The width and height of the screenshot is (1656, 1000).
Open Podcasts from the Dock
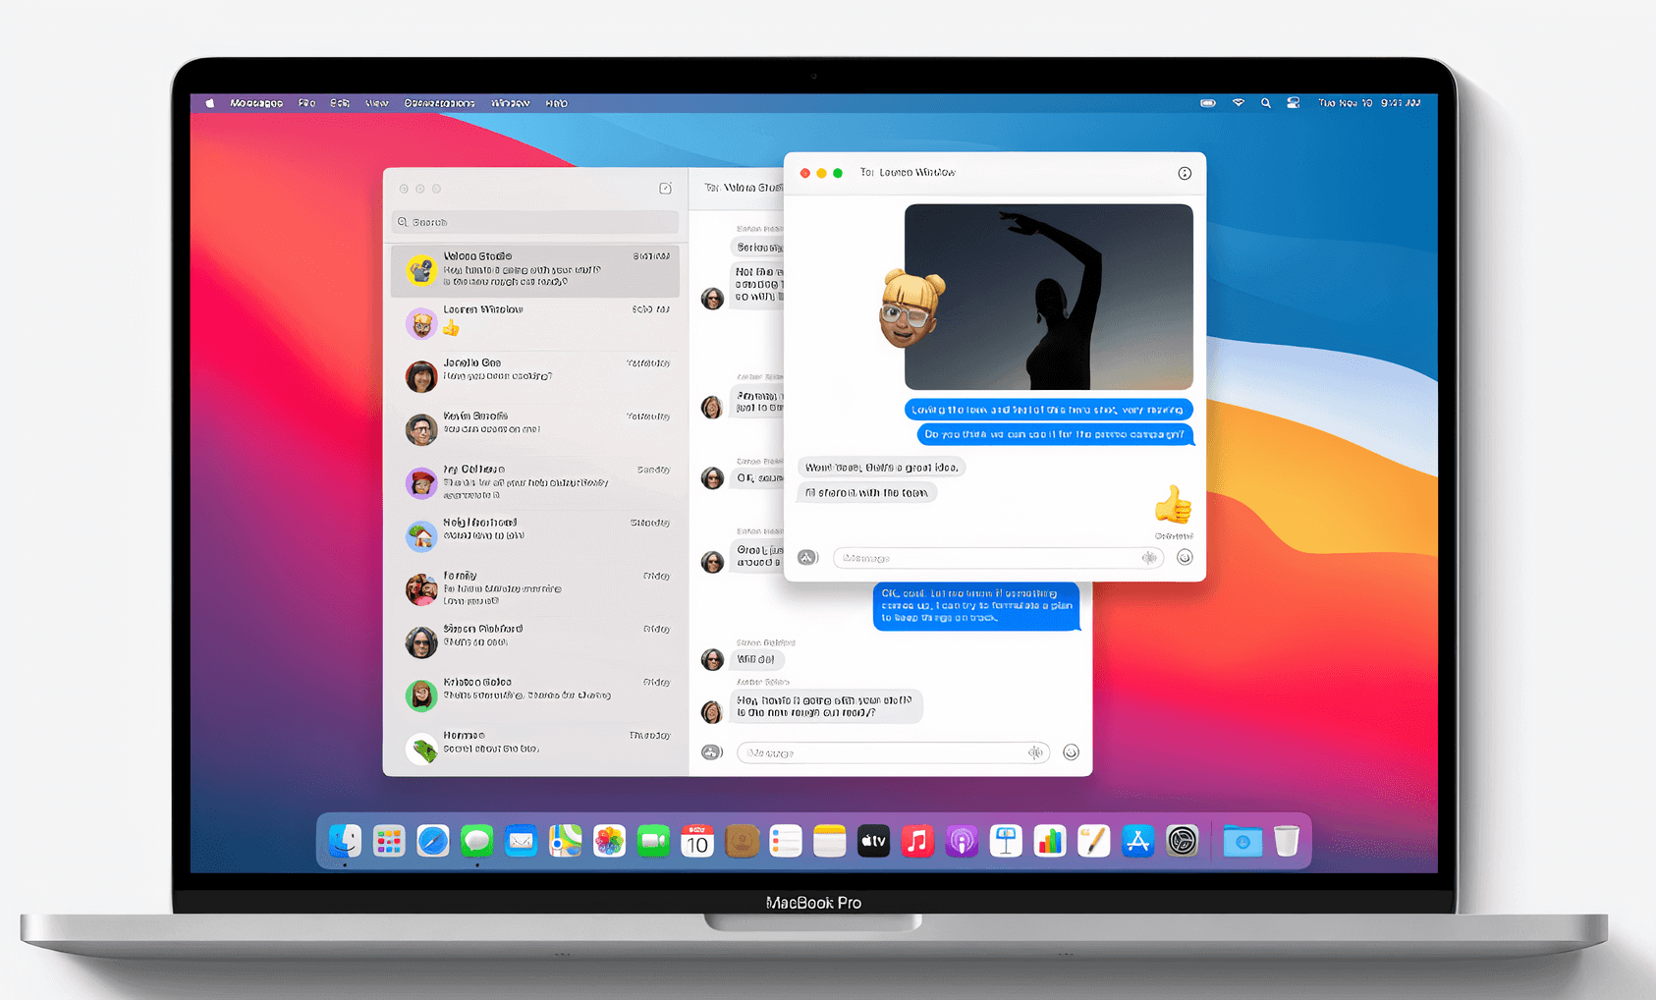tap(962, 841)
